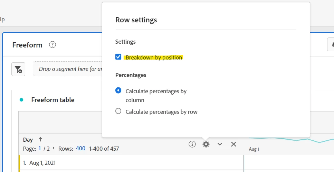The width and height of the screenshot is (334, 172).
Task: Uncheck Breakdown by position checkbox
Action: point(118,57)
